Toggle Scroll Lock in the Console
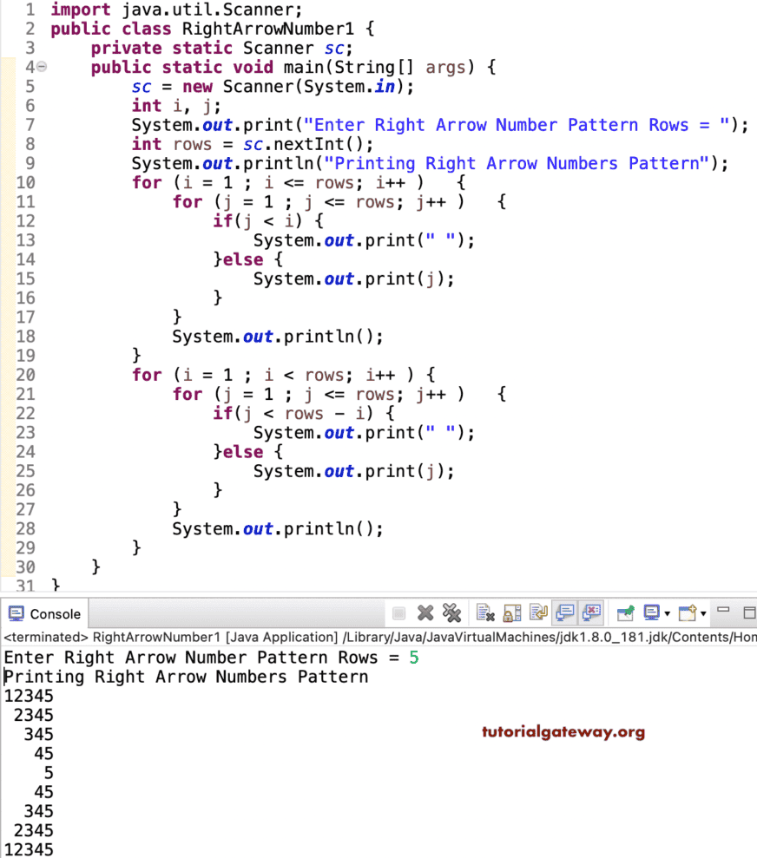This screenshot has width=757, height=858. pos(511,612)
